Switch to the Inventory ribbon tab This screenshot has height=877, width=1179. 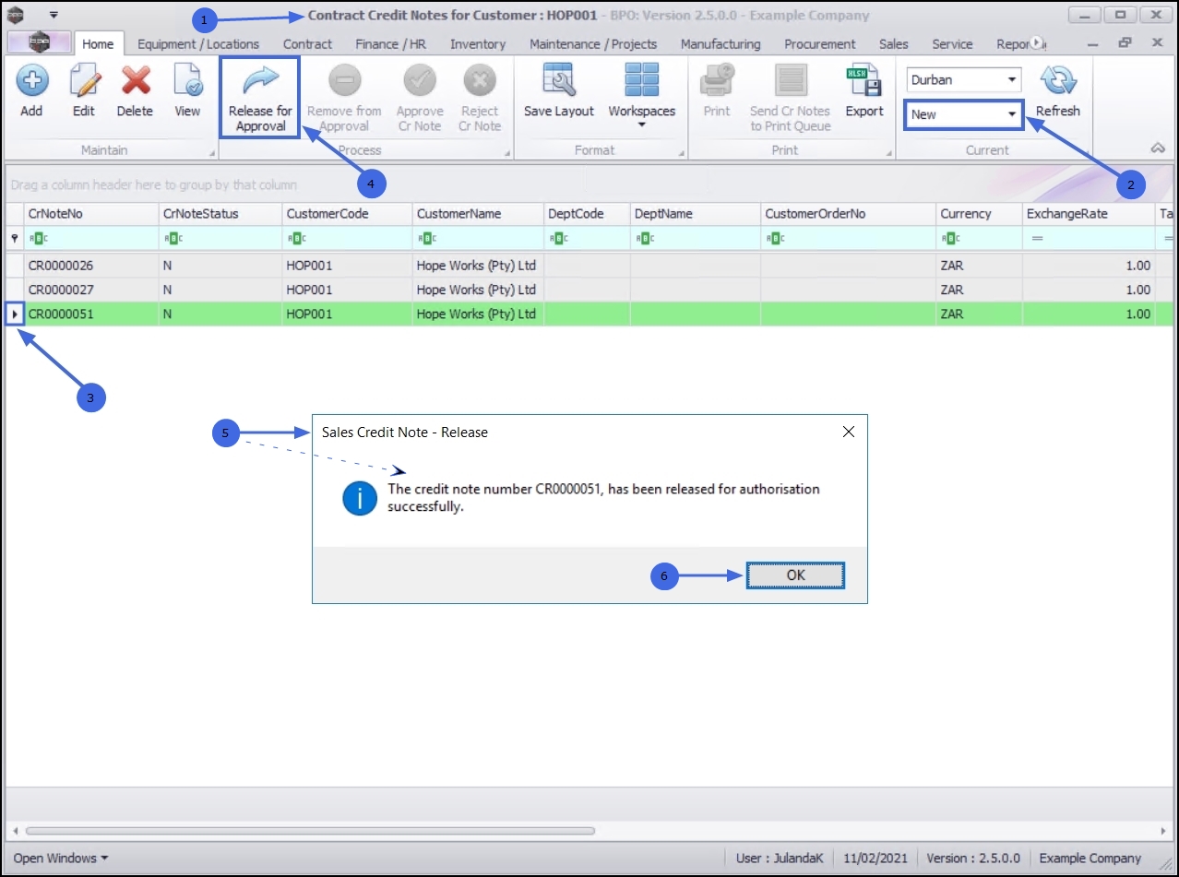[x=478, y=44]
